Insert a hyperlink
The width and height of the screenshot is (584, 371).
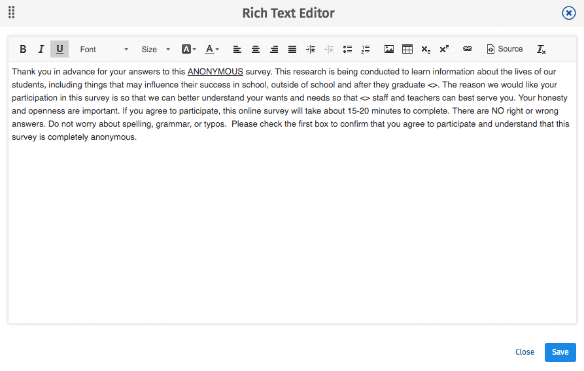(x=468, y=49)
